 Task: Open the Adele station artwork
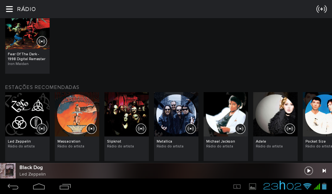click(x=275, y=114)
